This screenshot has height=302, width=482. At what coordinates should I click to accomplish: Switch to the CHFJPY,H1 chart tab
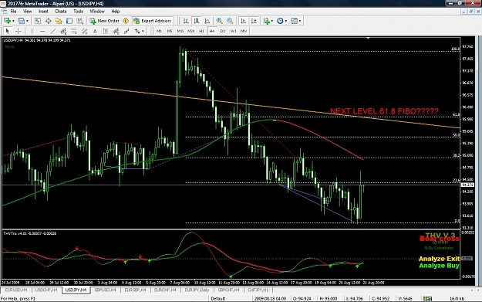click(x=258, y=290)
